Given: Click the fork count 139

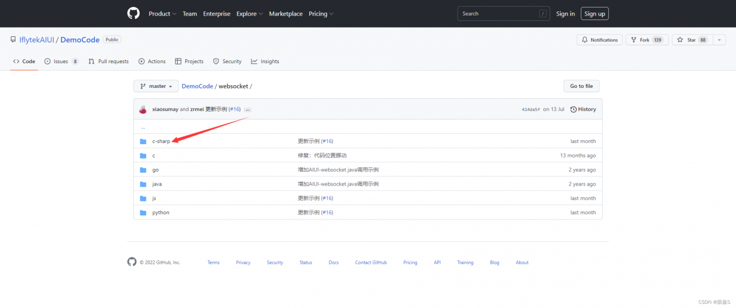Looking at the screenshot, I should [658, 40].
